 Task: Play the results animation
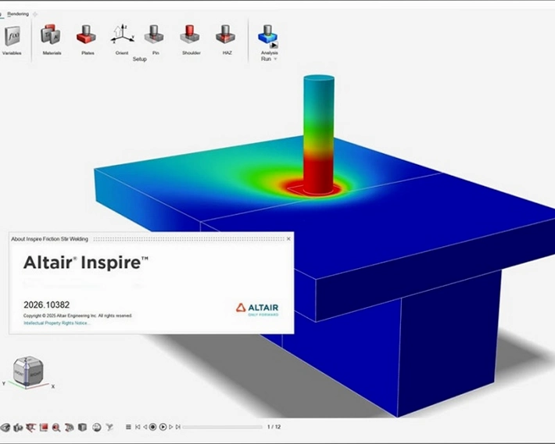[163, 427]
